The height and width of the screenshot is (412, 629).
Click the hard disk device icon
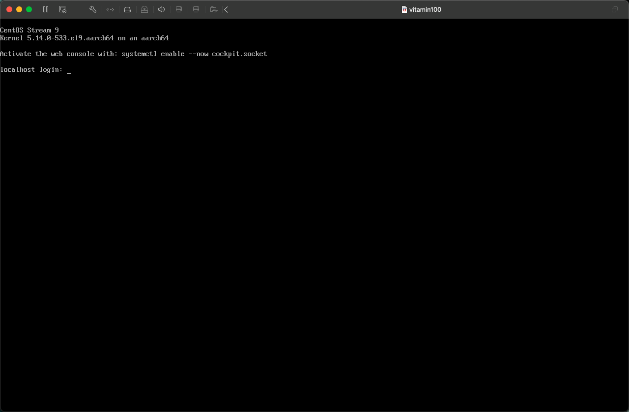pos(127,9)
